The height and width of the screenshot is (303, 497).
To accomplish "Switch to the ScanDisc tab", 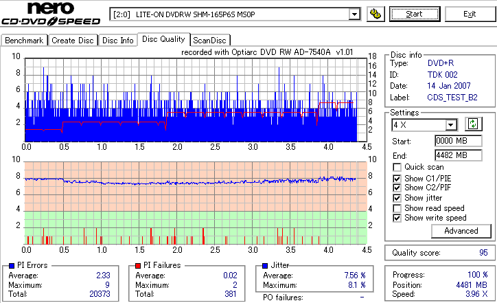I will pos(209,41).
